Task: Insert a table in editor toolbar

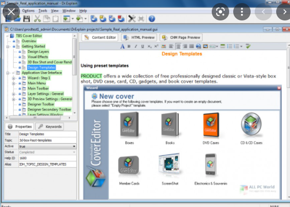Action: (222, 46)
